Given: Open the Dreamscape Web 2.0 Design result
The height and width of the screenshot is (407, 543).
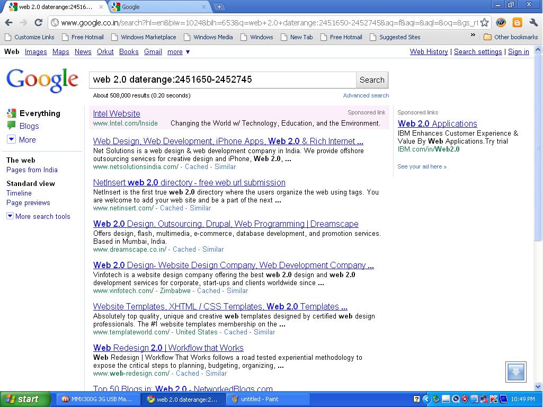Looking at the screenshot, I should point(226,224).
